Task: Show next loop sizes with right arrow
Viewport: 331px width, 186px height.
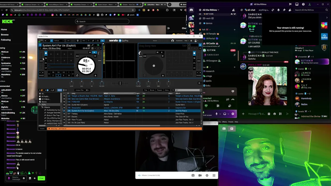Action: click(x=73, y=74)
